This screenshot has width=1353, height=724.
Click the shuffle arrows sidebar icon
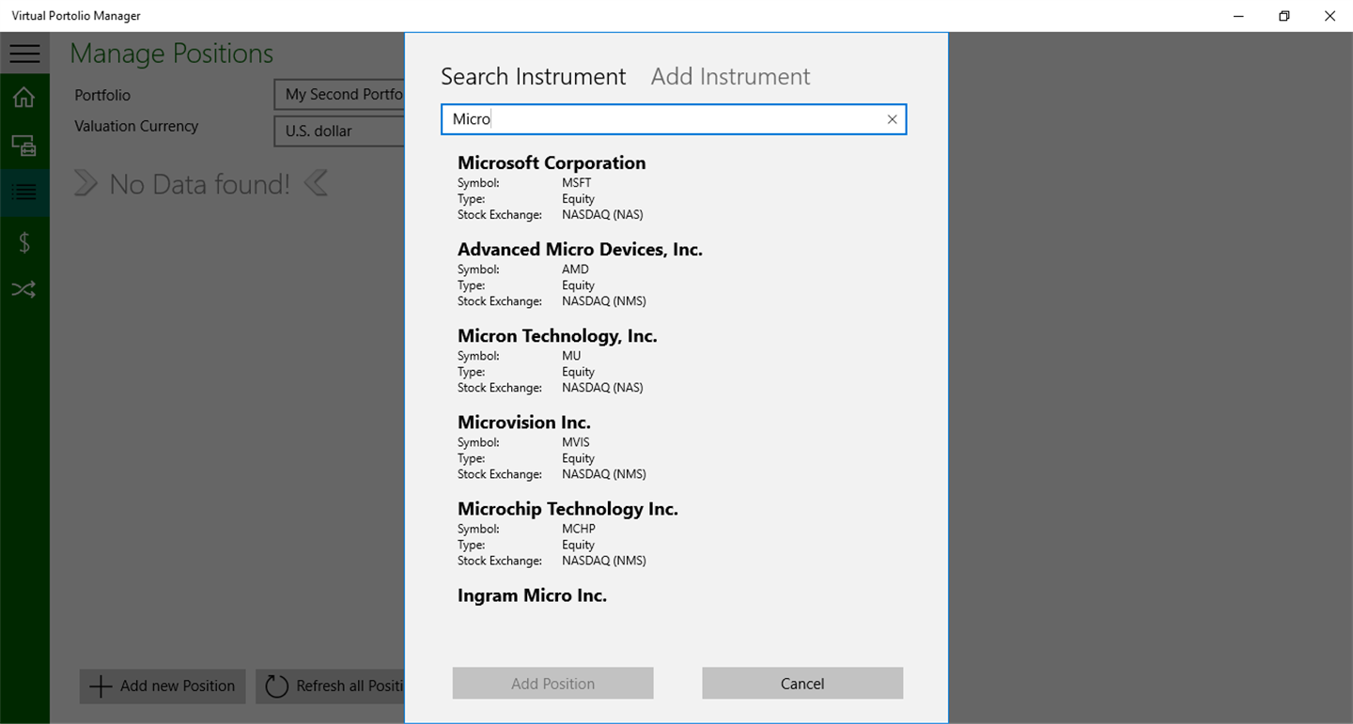point(24,289)
